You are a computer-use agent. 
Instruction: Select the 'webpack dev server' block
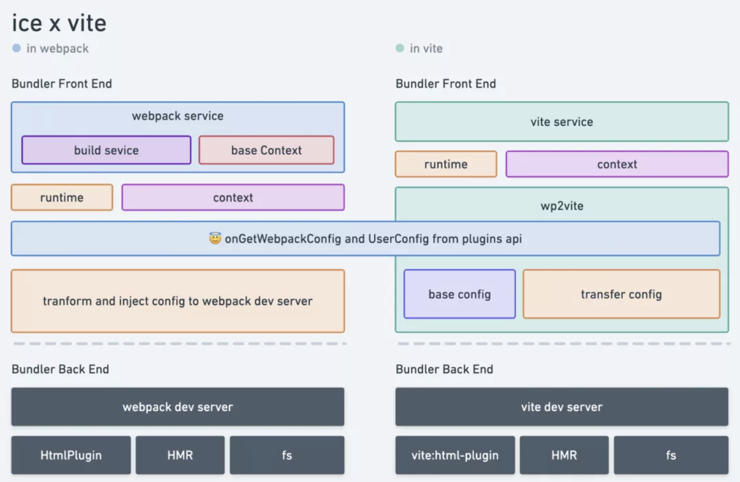pyautogui.click(x=178, y=407)
